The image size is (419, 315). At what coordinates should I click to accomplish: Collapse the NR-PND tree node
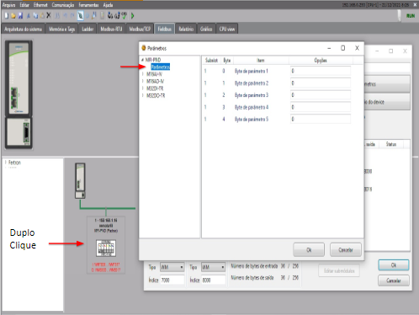pos(142,60)
